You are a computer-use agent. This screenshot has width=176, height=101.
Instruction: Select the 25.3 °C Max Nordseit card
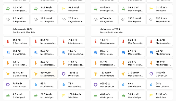point(132,63)
